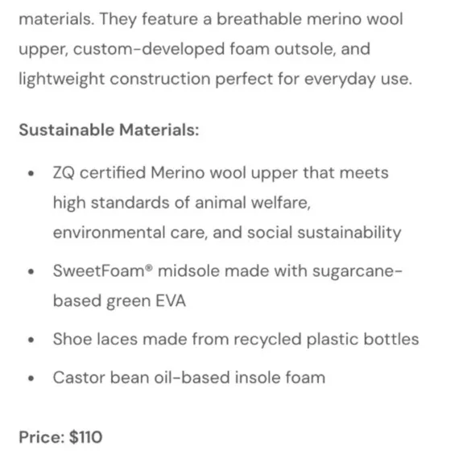Click the words 'merino wool' in the top paragraph

tap(355, 19)
